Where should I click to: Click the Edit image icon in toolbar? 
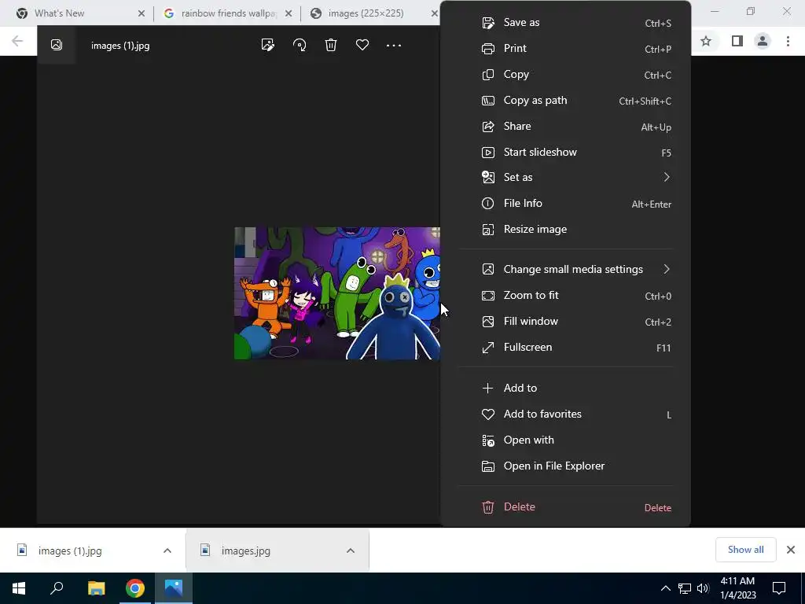pyautogui.click(x=267, y=45)
